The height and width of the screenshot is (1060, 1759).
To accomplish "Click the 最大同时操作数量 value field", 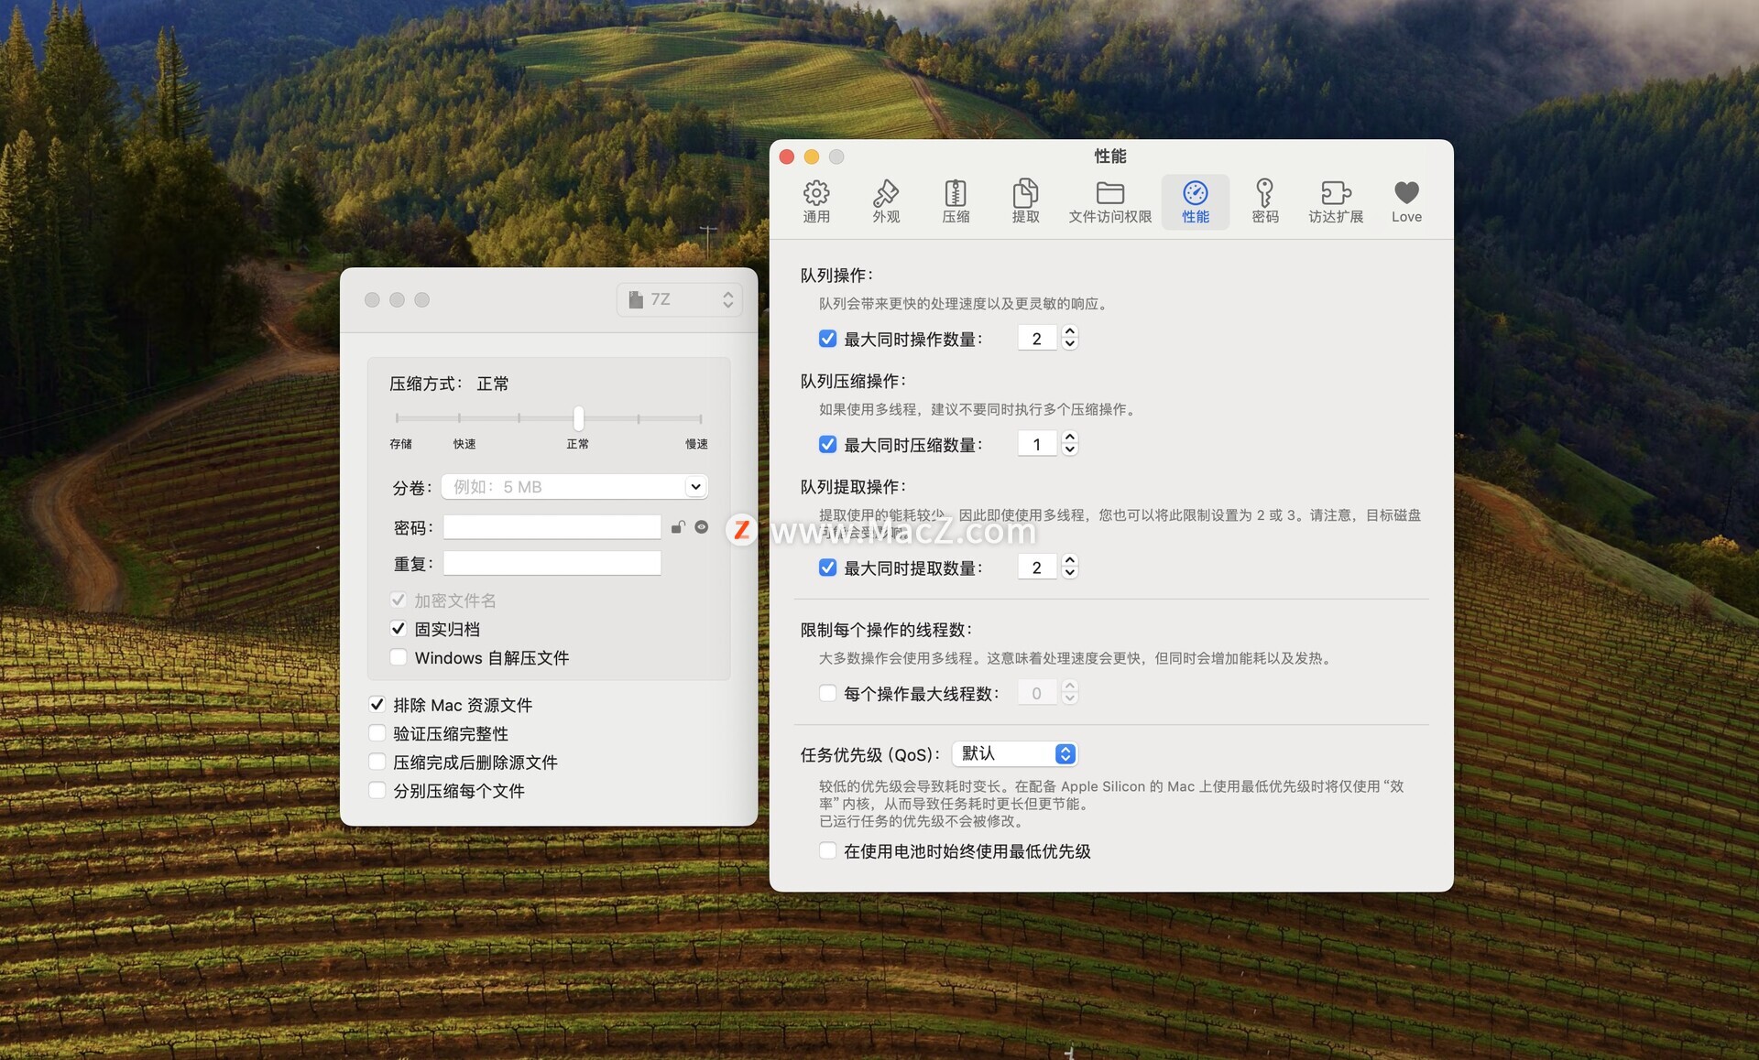I will [x=1037, y=339].
